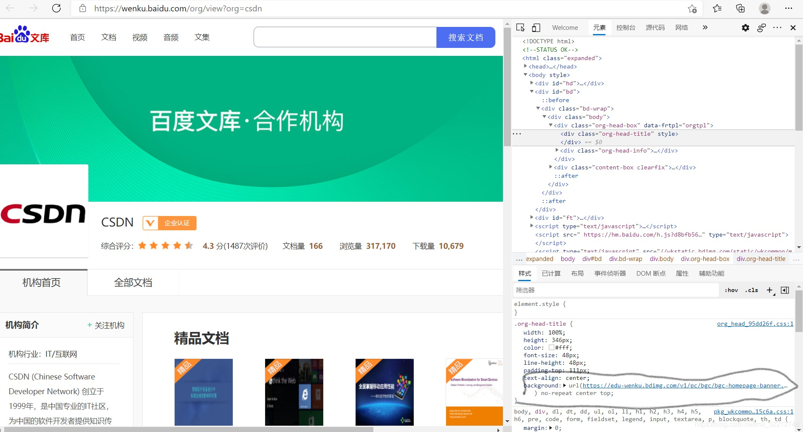
Task: Add page to favorites with star-plus icon
Action: coord(692,8)
